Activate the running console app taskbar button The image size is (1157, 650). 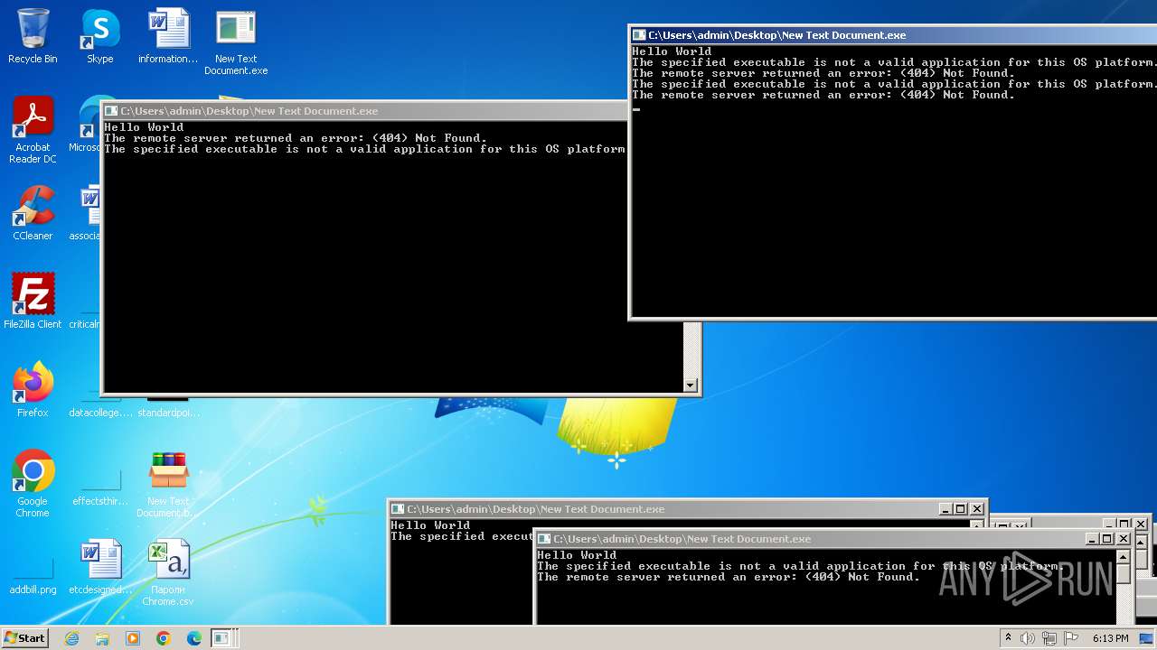click(x=221, y=638)
